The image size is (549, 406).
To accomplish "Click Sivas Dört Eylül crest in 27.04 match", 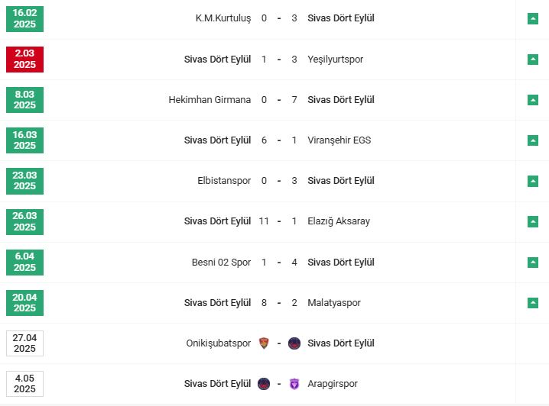I will tap(294, 343).
